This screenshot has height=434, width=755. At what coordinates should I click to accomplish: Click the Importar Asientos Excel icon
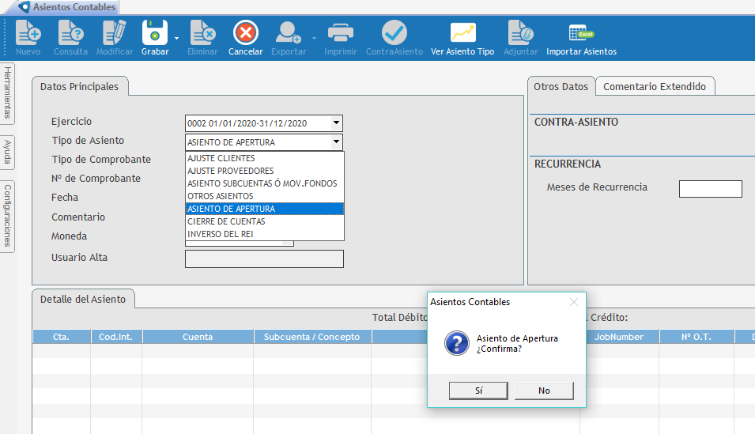click(581, 33)
